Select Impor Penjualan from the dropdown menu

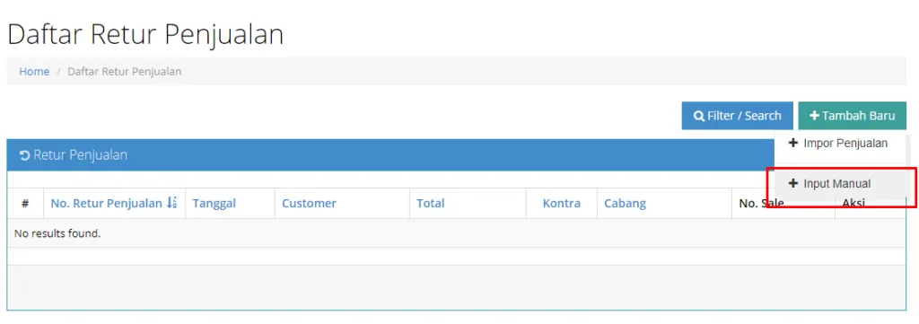click(840, 143)
